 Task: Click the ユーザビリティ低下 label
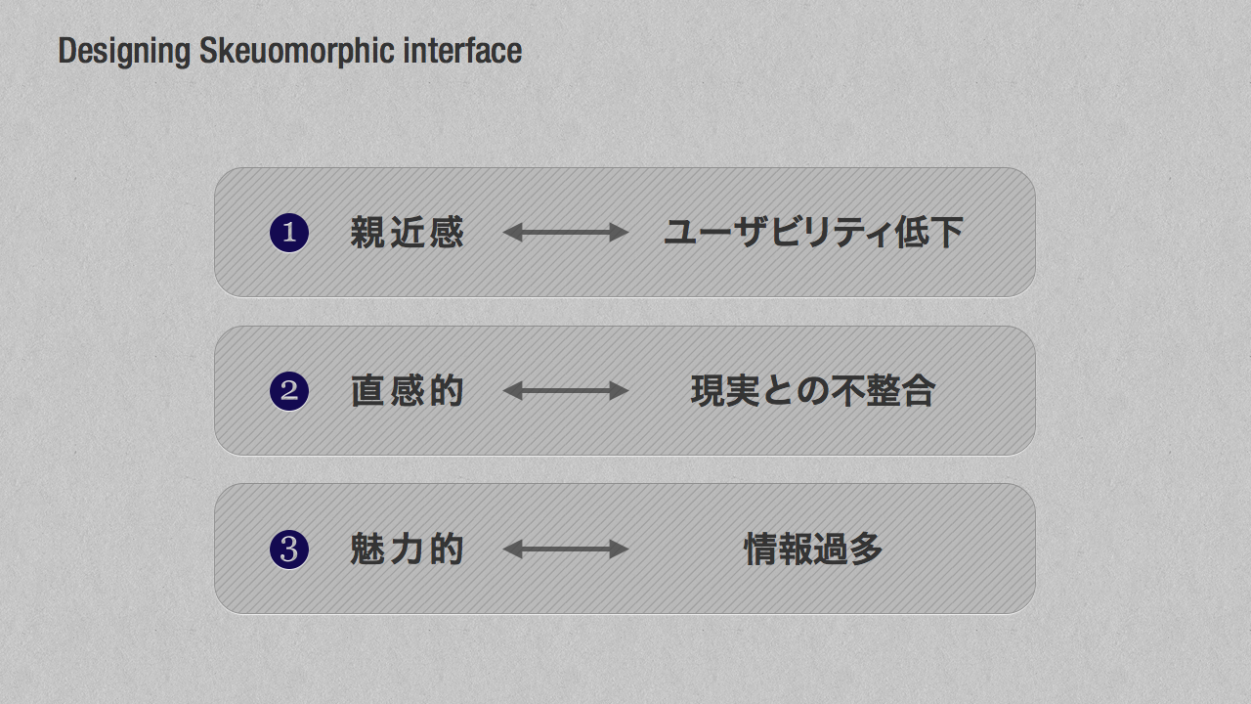pyautogui.click(x=813, y=233)
